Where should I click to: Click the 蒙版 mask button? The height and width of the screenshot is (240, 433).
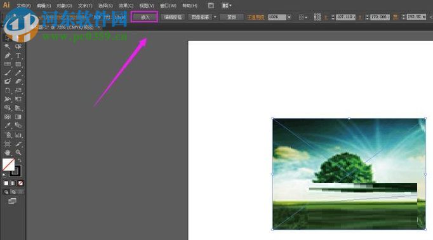tap(232, 17)
